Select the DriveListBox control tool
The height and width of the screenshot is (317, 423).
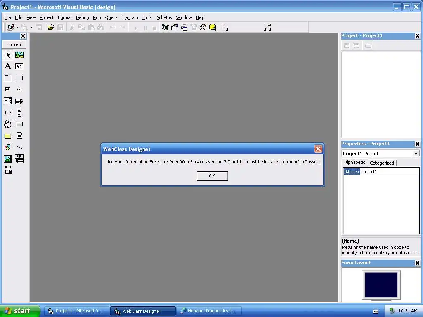tap(19, 124)
